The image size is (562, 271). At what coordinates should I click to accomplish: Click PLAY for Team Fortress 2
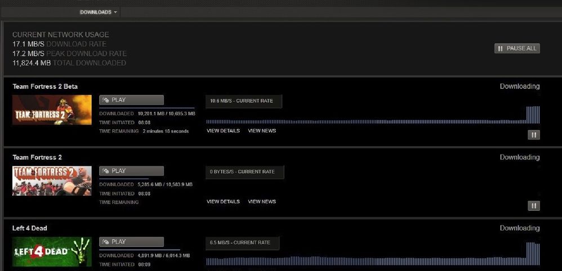coord(132,171)
